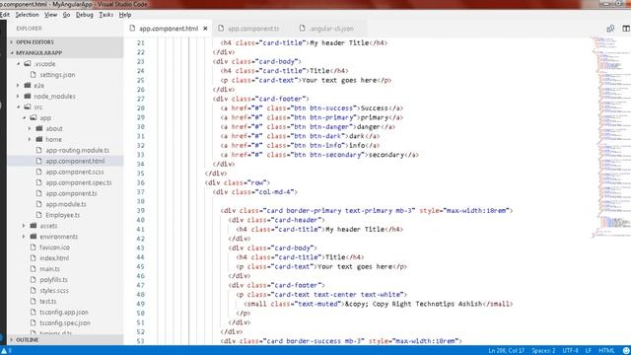Viewport: 631px width, 355px height.
Task: Open the Tasks menu
Action: 105,15
